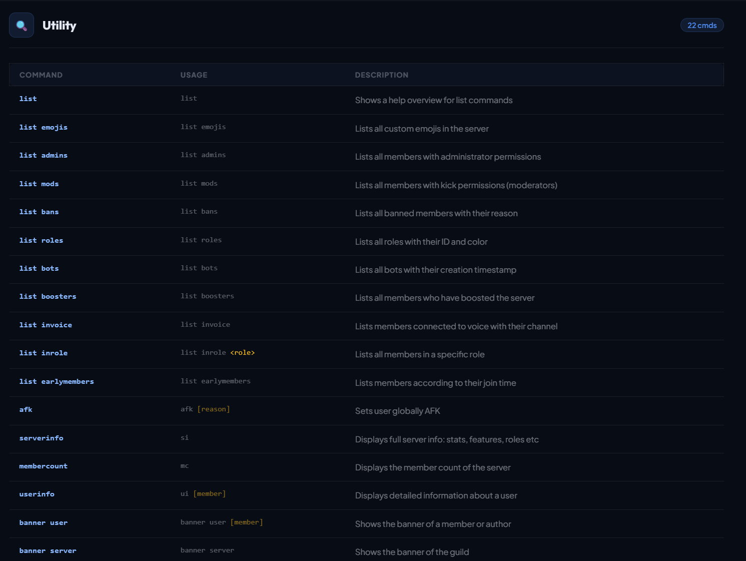Select the list boosters command
The height and width of the screenshot is (561, 746).
[48, 297]
